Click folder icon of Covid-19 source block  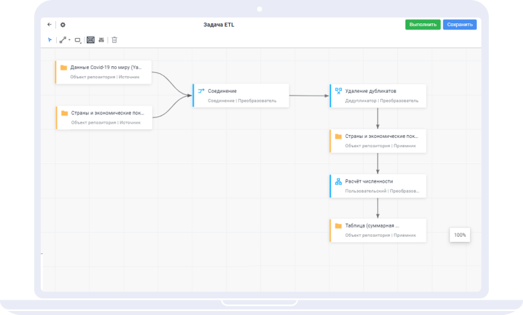(x=63, y=68)
